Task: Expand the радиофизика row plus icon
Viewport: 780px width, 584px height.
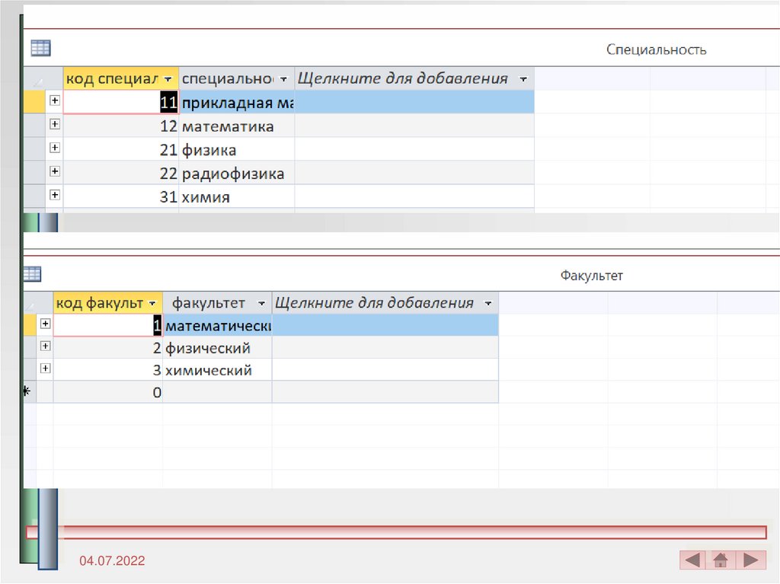Action: coord(54,171)
